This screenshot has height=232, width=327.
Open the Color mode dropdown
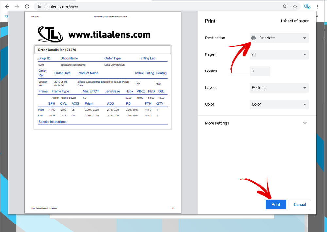(279, 104)
